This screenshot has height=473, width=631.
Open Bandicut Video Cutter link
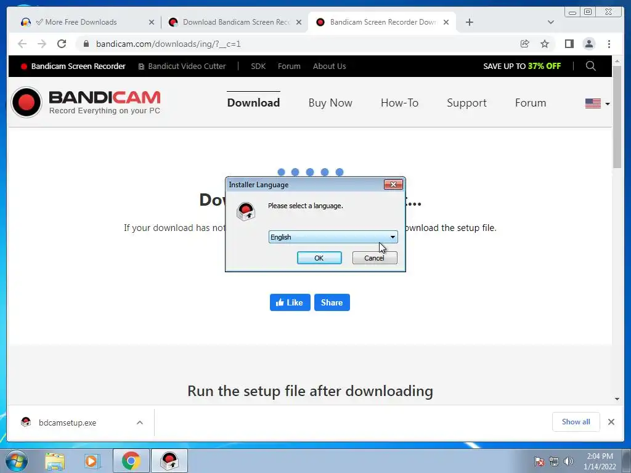click(x=182, y=67)
